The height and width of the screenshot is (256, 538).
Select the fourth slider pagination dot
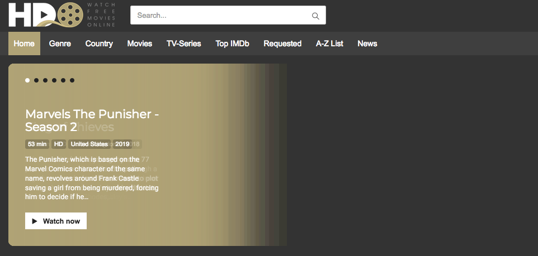[x=54, y=80]
